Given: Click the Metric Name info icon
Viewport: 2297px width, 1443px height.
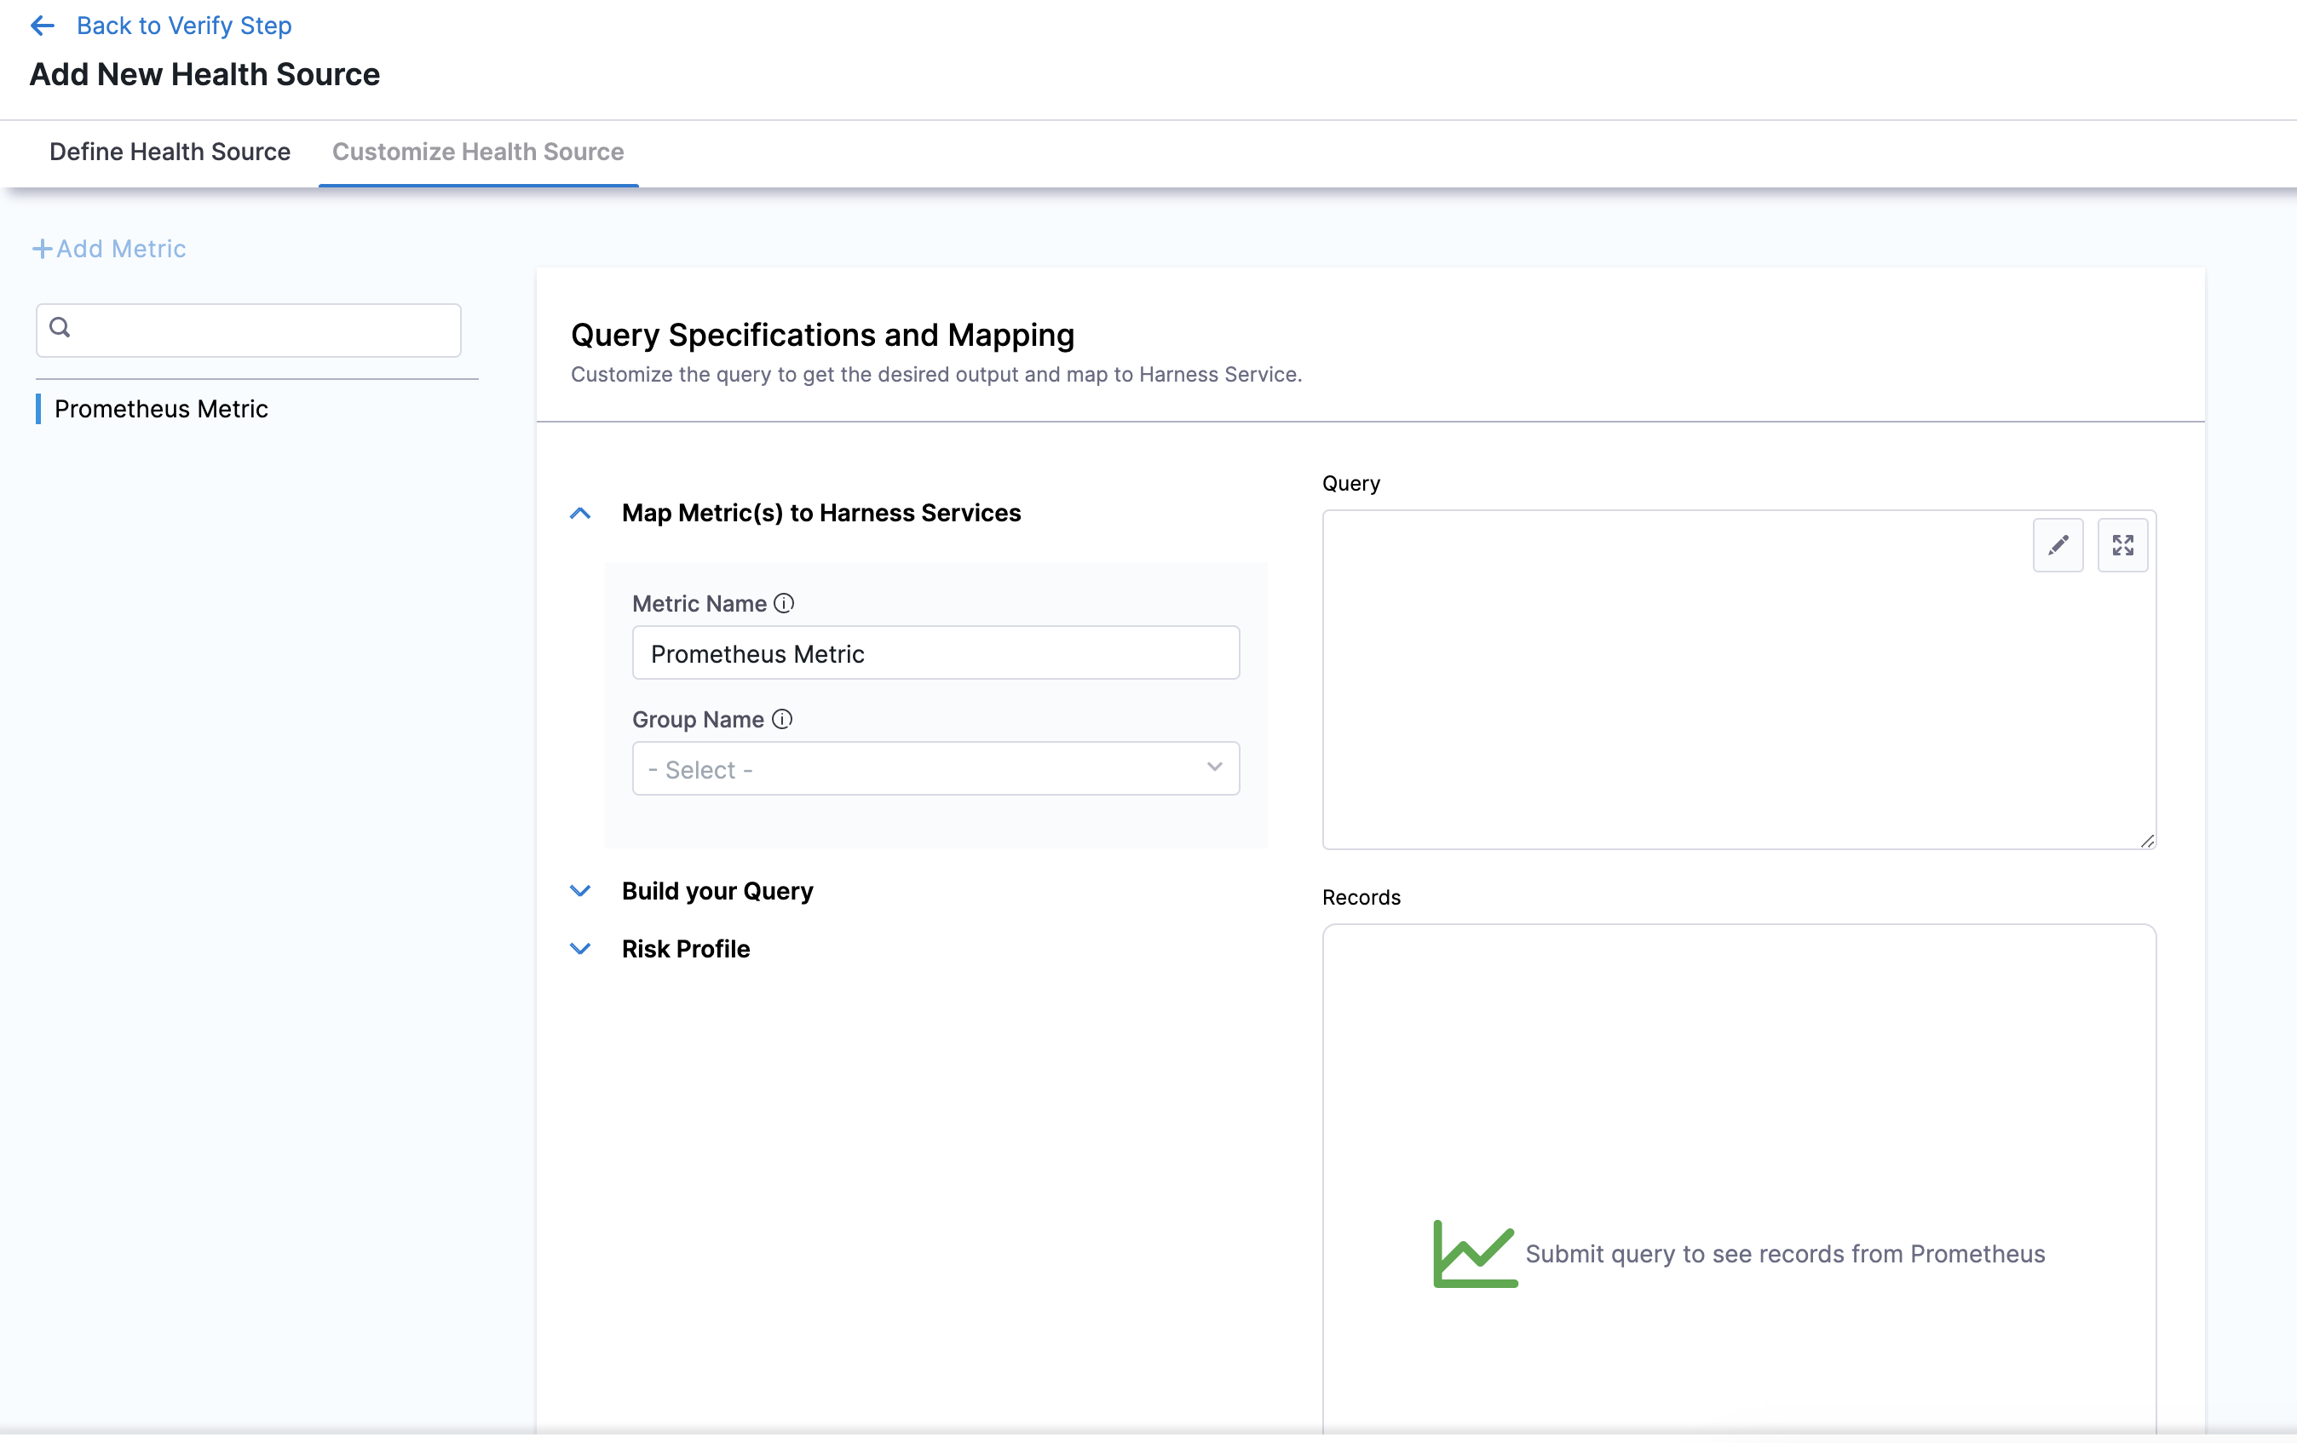Looking at the screenshot, I should 784,604.
